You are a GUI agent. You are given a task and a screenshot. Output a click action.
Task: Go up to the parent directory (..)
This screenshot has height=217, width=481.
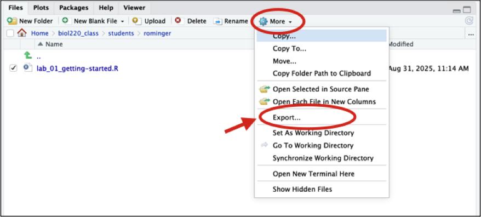pos(39,57)
